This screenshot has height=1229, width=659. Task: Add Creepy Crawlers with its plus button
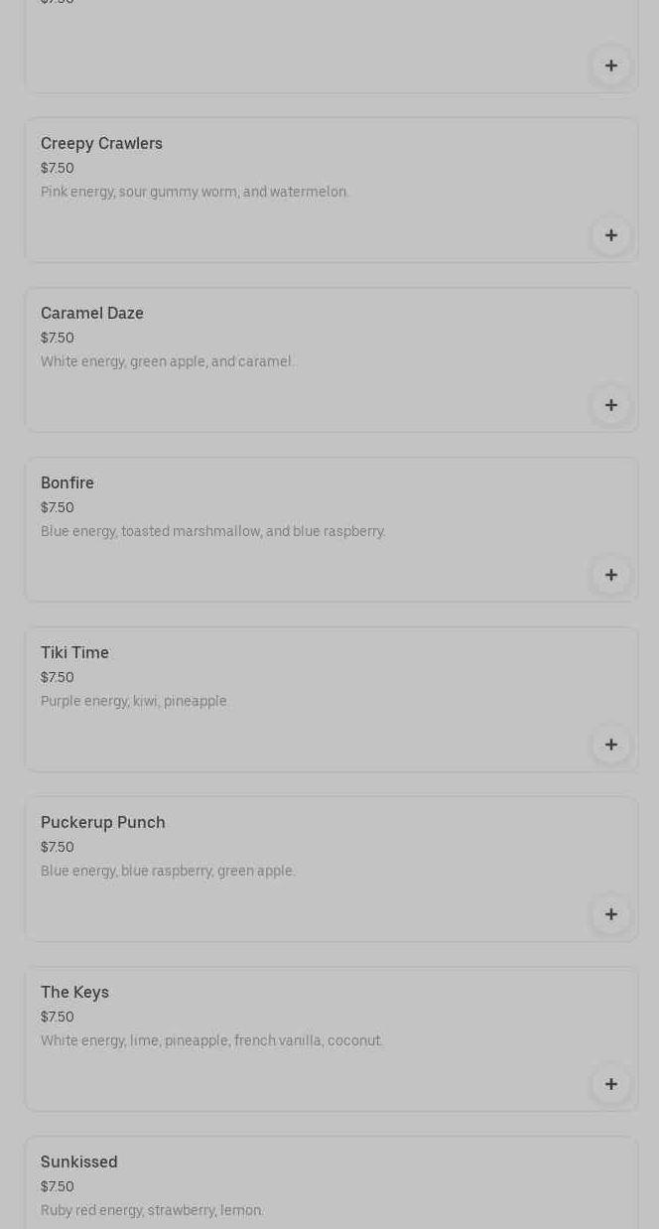pyautogui.click(x=610, y=235)
